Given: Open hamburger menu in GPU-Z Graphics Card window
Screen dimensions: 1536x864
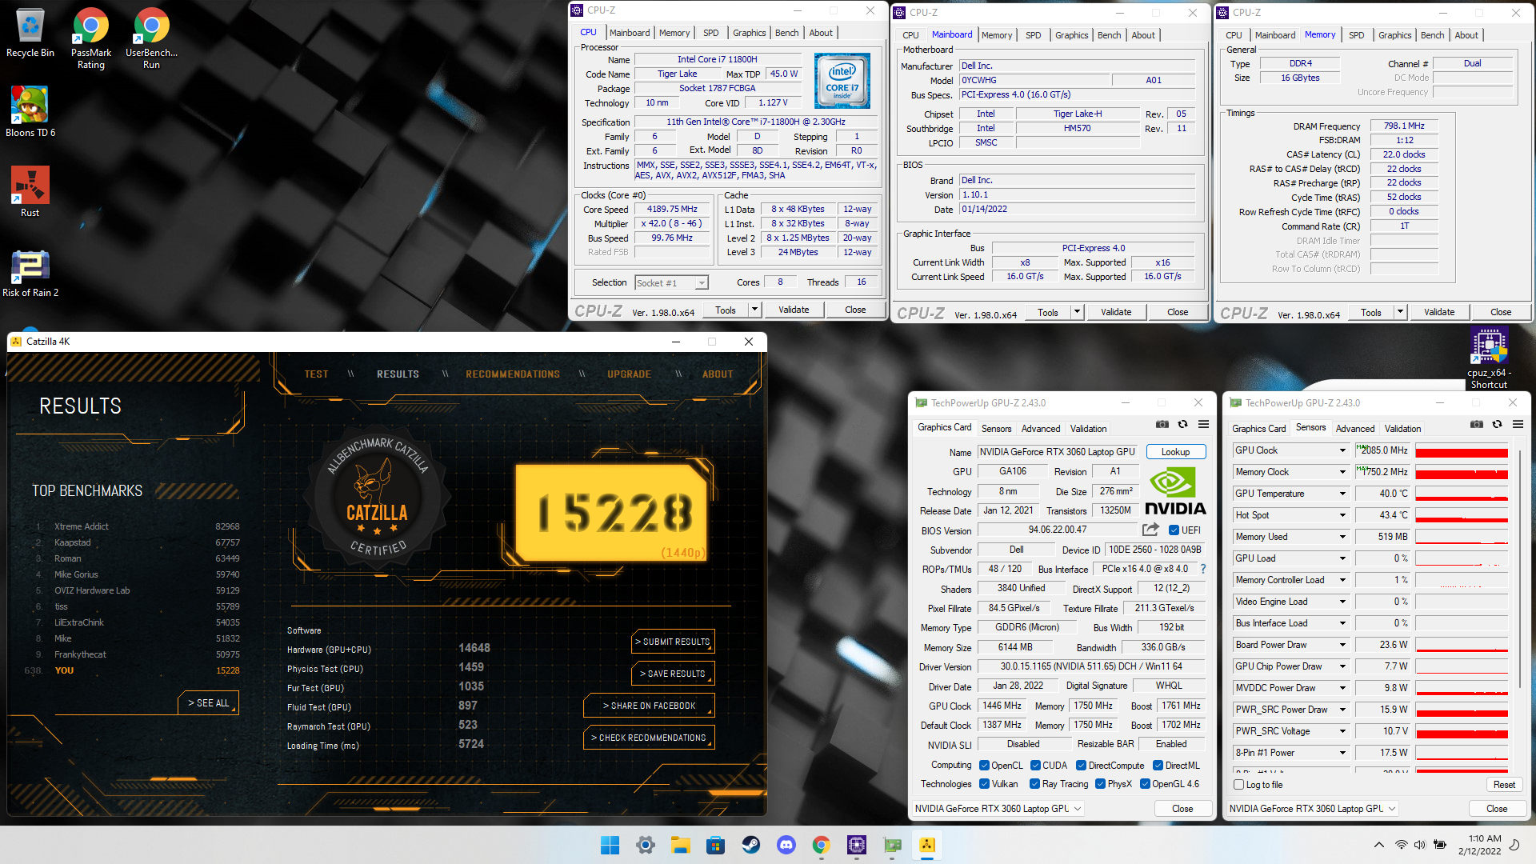Looking at the screenshot, I should pos(1203,425).
